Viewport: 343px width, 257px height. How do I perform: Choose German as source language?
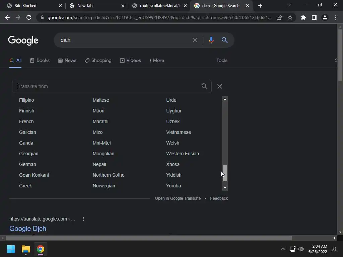27,164
